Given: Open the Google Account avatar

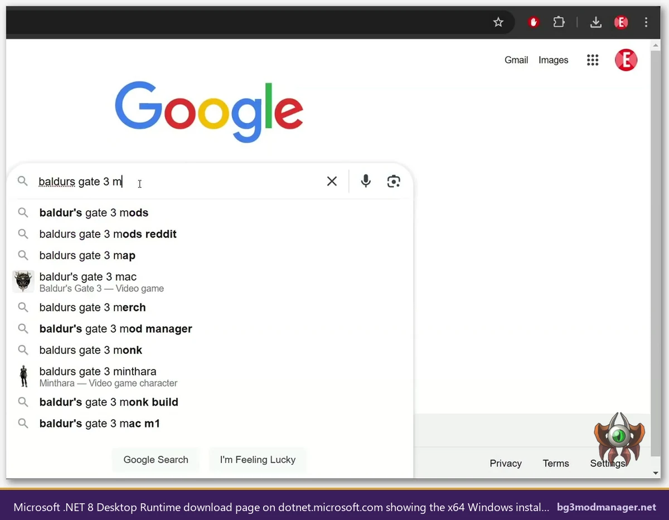Looking at the screenshot, I should (626, 60).
